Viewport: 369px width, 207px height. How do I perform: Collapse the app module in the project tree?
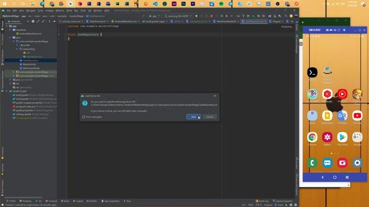tap(6, 26)
